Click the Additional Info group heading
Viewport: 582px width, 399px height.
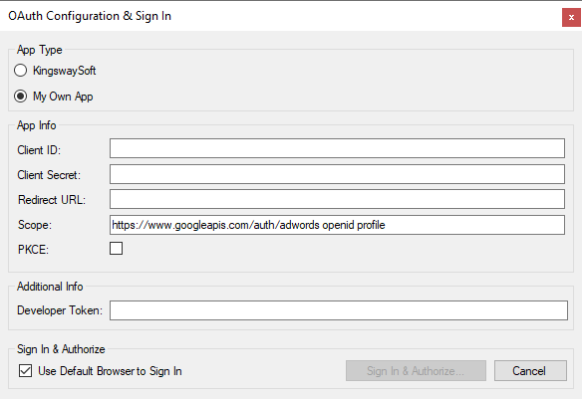[50, 287]
